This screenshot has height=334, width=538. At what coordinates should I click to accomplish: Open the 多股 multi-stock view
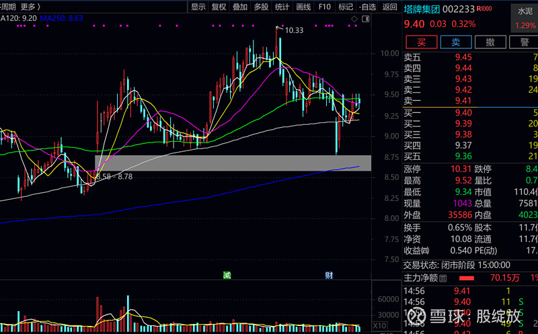tap(261, 7)
